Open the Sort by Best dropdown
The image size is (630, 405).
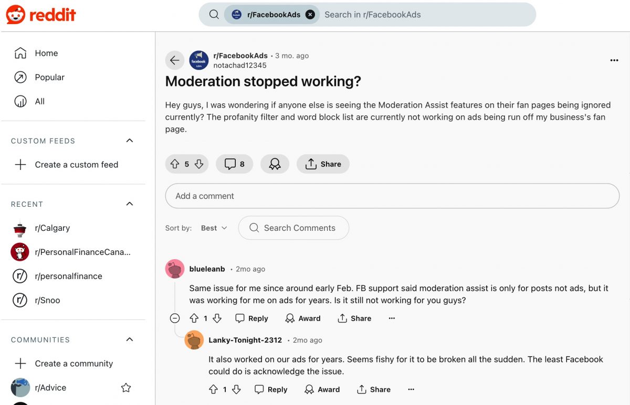(214, 228)
